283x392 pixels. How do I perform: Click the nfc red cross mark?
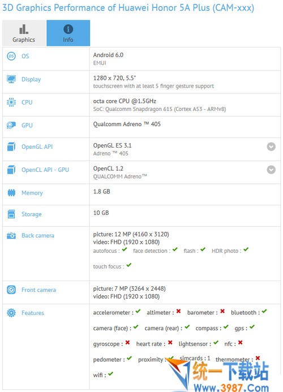(241, 342)
